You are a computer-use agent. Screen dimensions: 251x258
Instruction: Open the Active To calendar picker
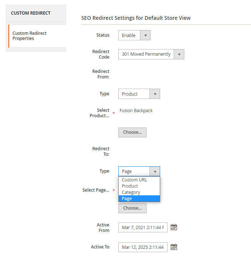pos(174,247)
